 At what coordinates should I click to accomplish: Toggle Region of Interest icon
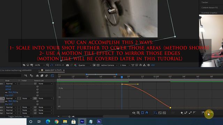pyautogui.click(x=94, y=65)
